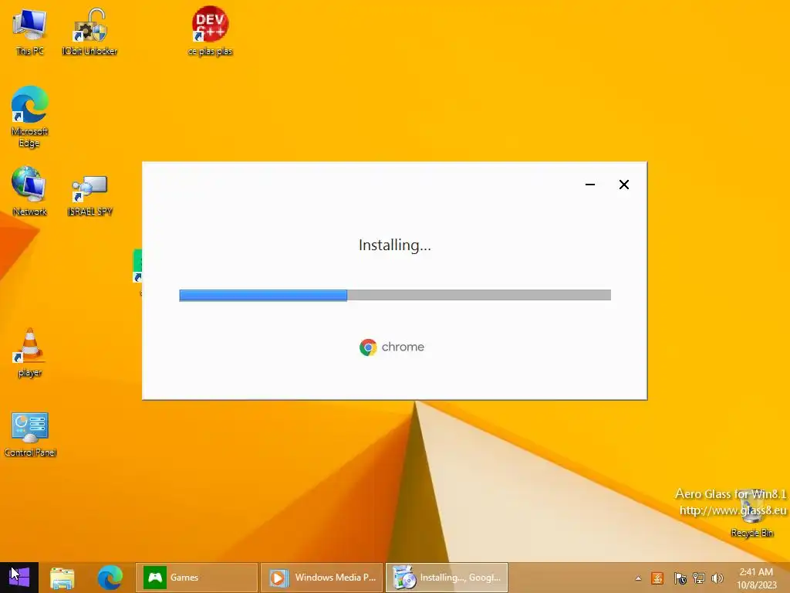Click the volume speaker tray icon
Viewport: 790px width, 593px height.
click(717, 578)
